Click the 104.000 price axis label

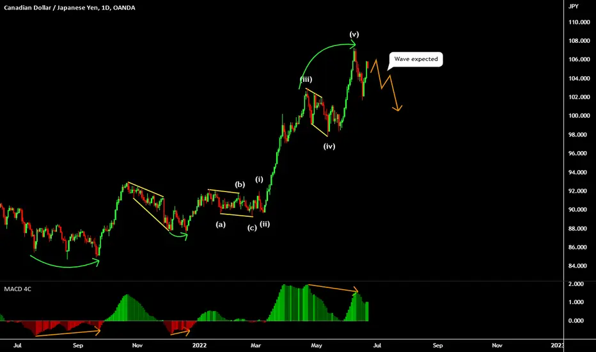click(579, 78)
